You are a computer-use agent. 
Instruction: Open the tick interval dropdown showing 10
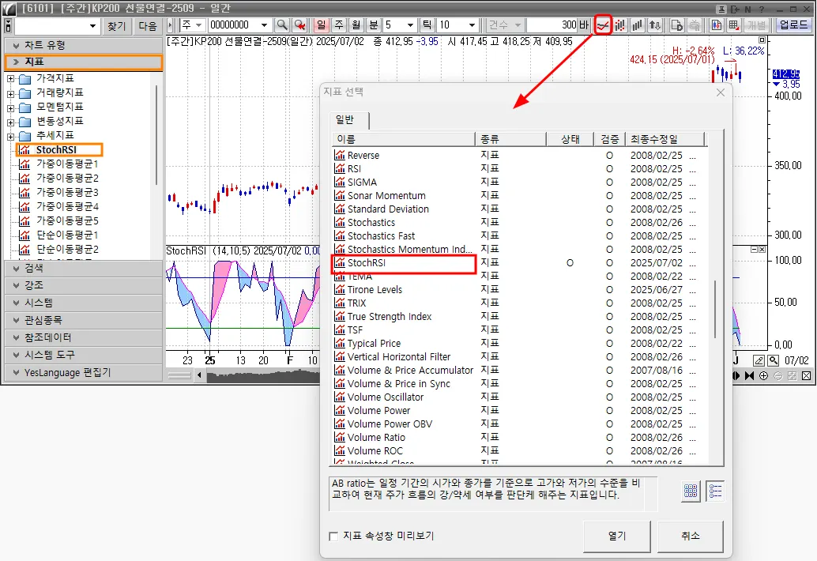472,25
